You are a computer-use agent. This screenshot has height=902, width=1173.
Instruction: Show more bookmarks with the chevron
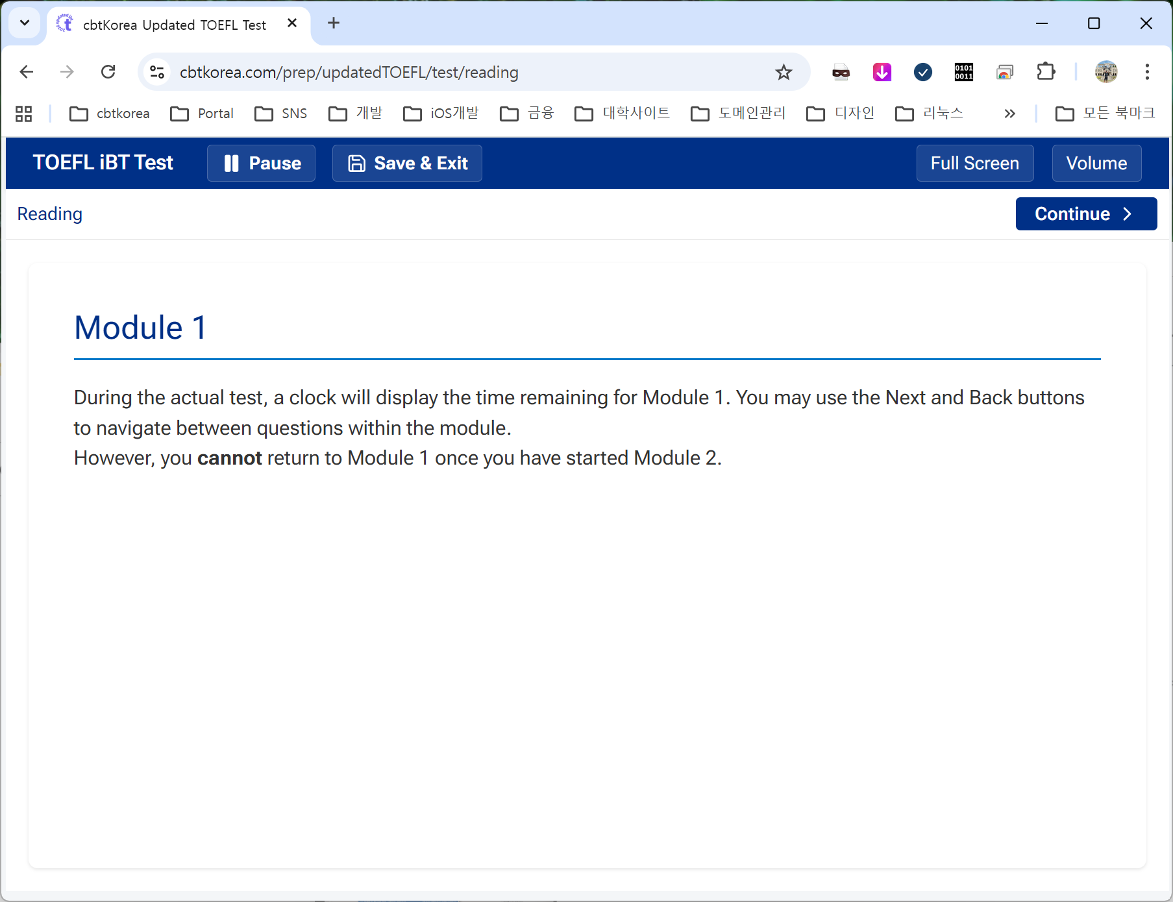[1009, 114]
